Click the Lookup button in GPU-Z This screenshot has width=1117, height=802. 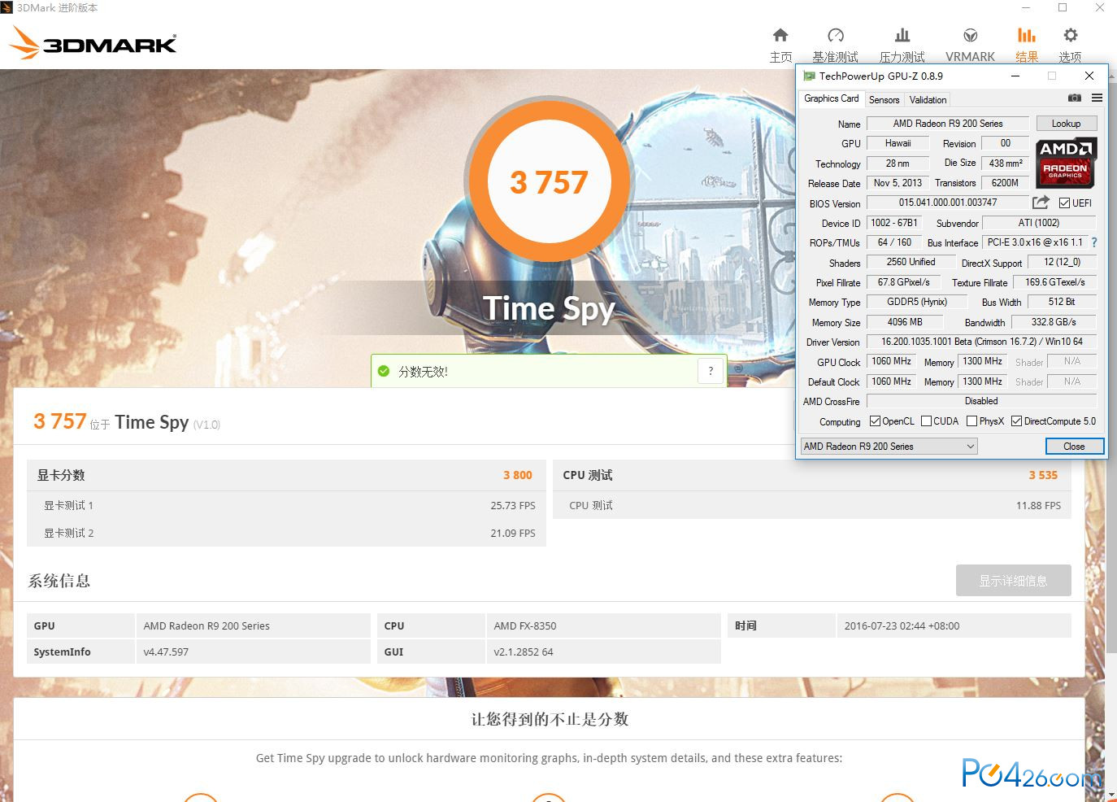tap(1067, 124)
